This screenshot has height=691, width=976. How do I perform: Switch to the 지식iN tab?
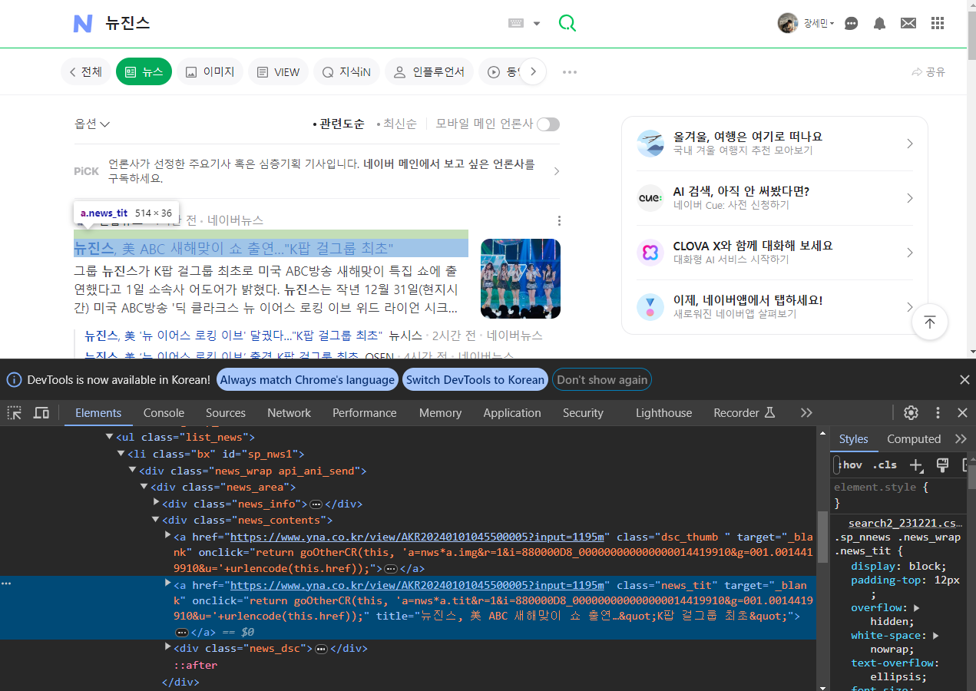click(x=346, y=71)
